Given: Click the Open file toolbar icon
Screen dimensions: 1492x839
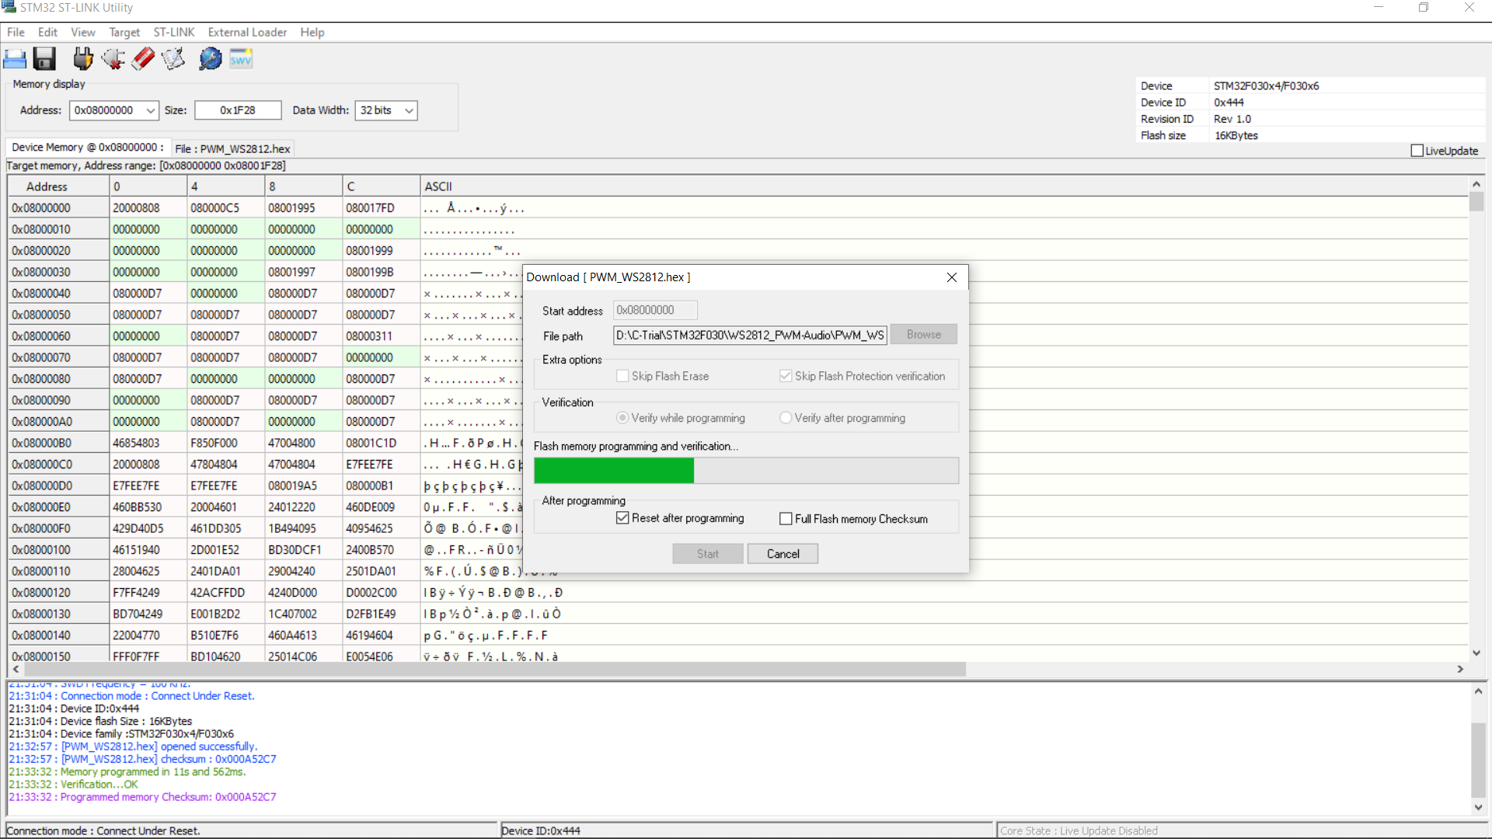Looking at the screenshot, I should 15,59.
